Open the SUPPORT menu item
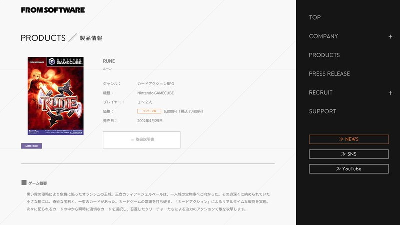 click(322, 111)
